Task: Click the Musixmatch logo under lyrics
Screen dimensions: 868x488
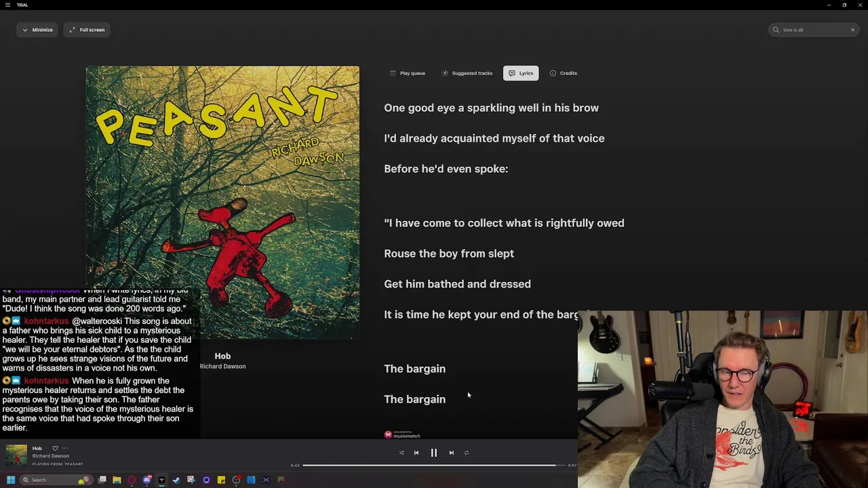Action: point(402,434)
